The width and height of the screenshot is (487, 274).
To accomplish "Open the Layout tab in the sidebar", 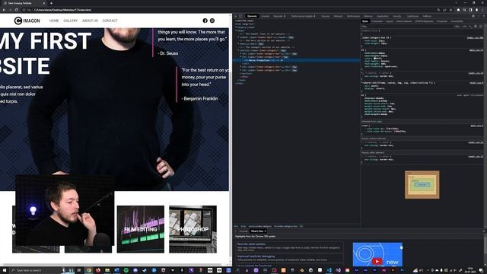I will [x=390, y=21].
